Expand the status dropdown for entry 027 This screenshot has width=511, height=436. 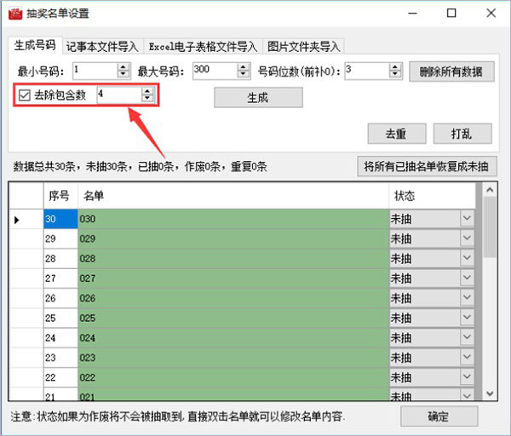[467, 278]
